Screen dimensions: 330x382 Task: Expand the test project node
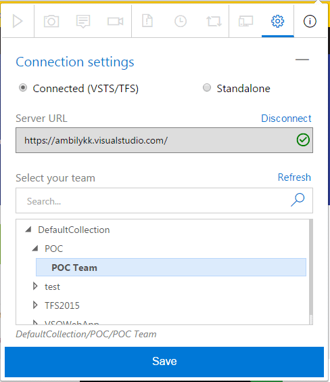point(35,286)
